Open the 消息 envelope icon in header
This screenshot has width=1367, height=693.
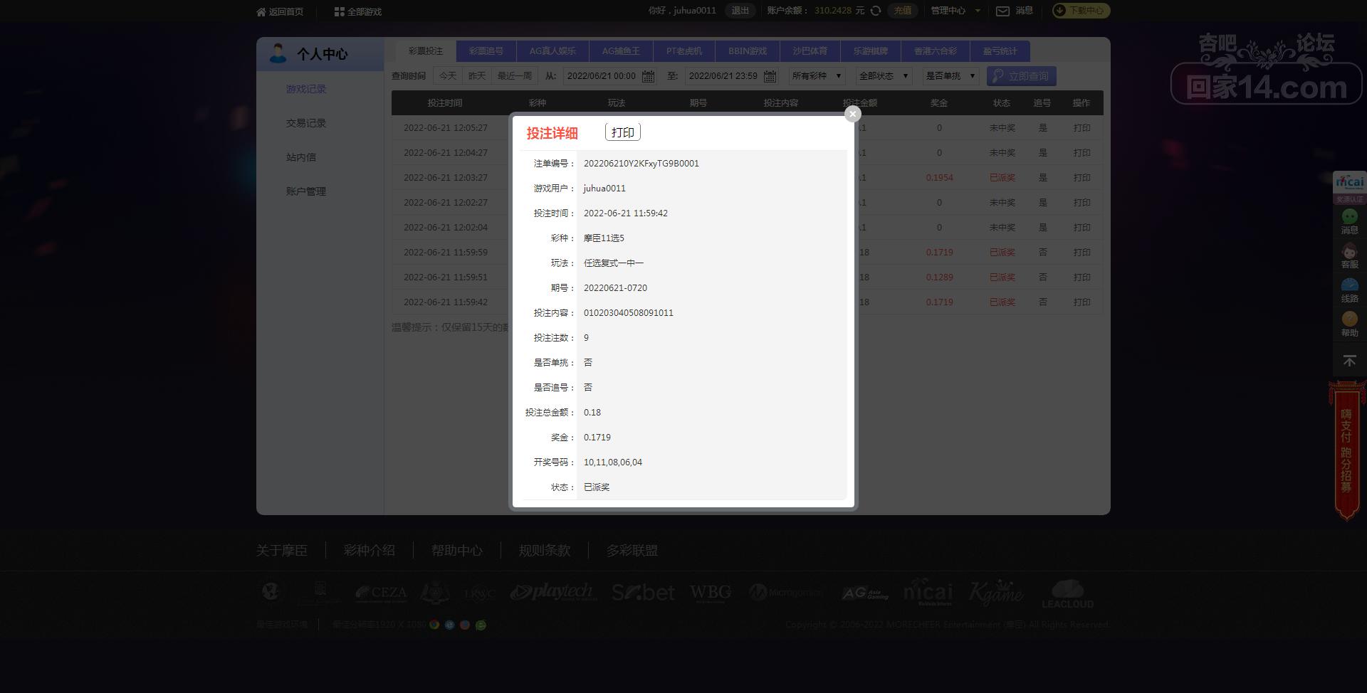coord(1002,11)
